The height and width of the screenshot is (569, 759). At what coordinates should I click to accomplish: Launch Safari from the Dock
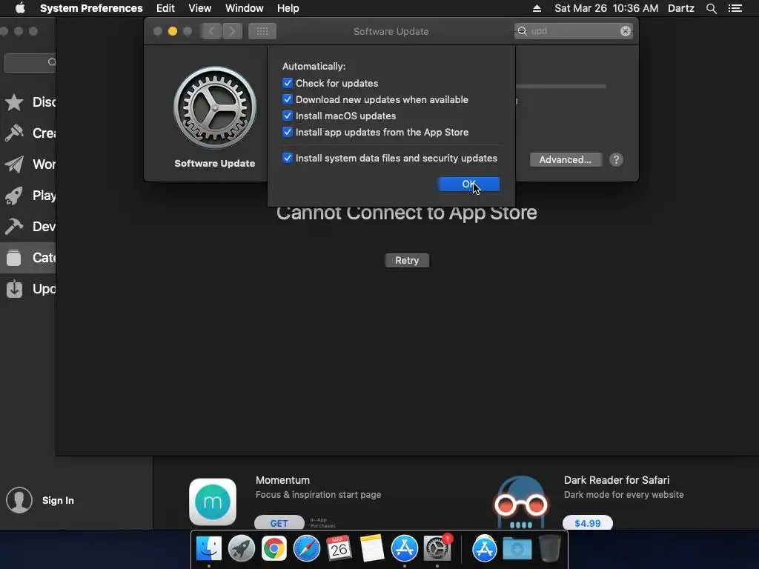[306, 549]
